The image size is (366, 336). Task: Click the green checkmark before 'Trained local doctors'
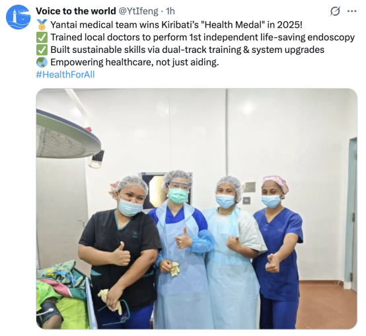42,38
